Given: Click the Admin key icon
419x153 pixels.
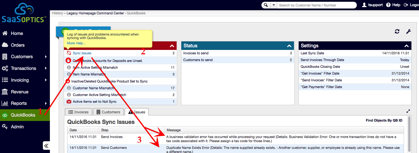Looking at the screenshot, I should point(5,127).
